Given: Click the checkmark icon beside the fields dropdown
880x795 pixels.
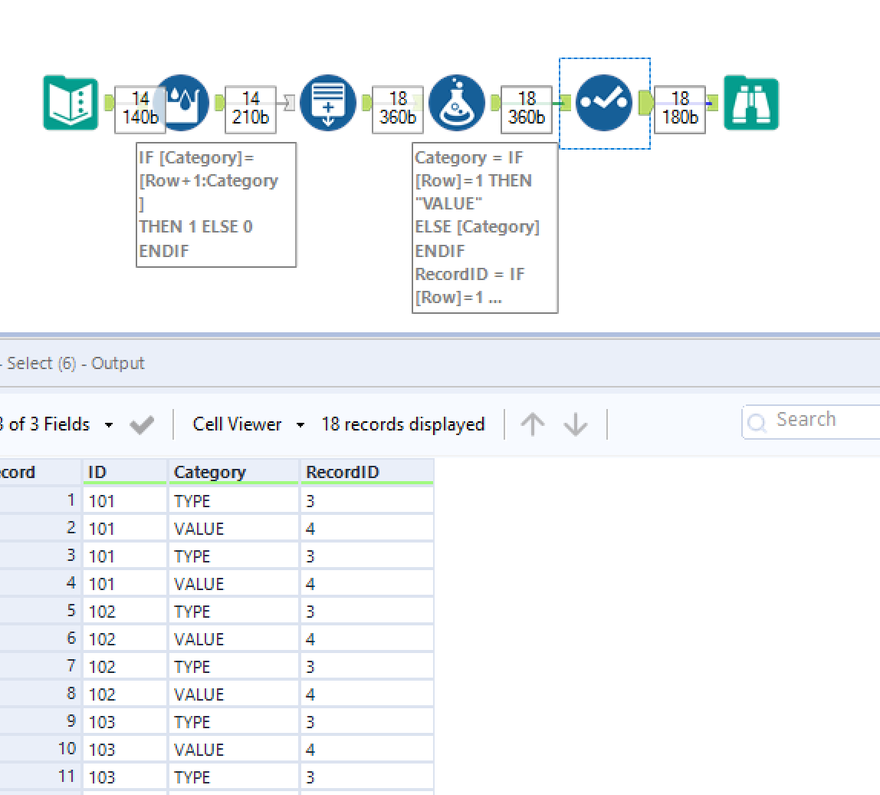Looking at the screenshot, I should coord(142,424).
